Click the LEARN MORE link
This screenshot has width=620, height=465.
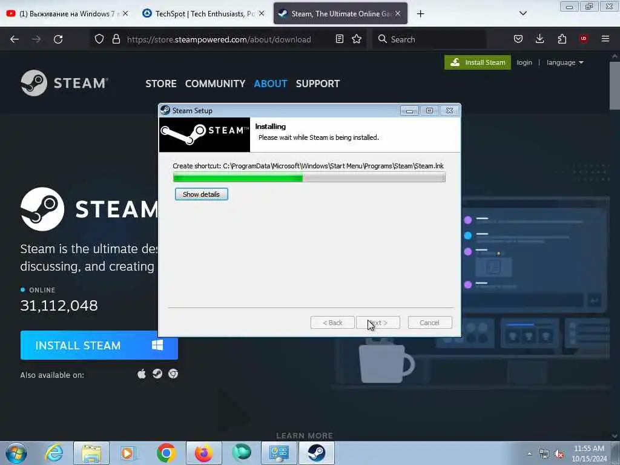305,436
